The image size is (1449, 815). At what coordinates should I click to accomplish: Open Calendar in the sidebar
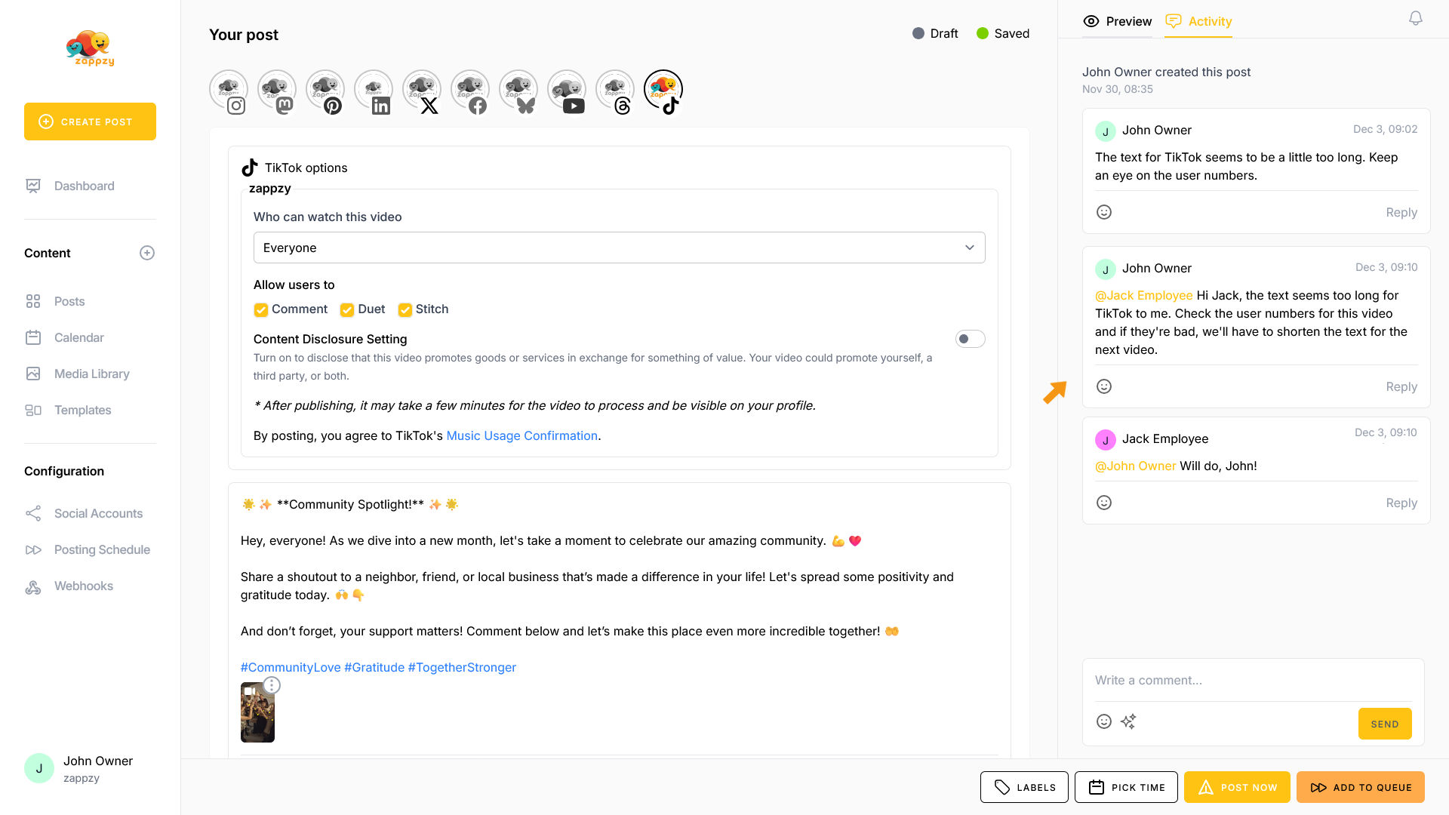[x=78, y=337]
